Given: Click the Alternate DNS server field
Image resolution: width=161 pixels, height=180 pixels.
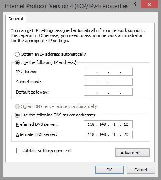Looking at the screenshot, I should point(108,134).
